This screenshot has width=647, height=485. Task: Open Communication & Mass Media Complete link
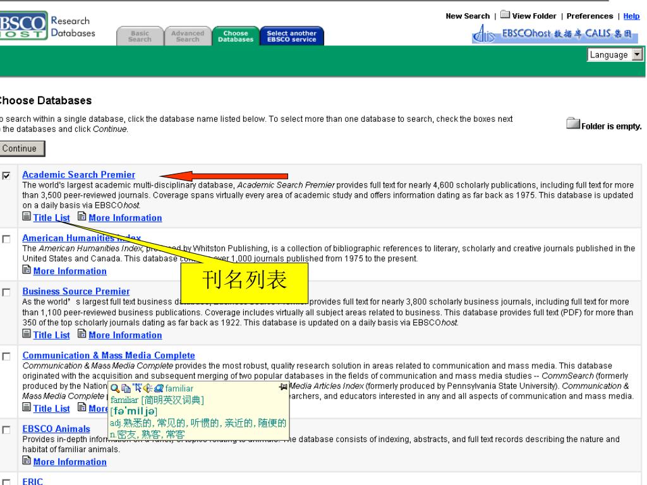(x=109, y=355)
